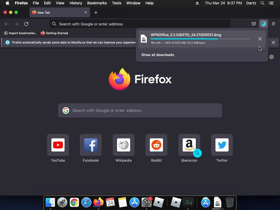This screenshot has width=280, height=210.
Task: Open the Tools menu
Action: tap(116, 3)
